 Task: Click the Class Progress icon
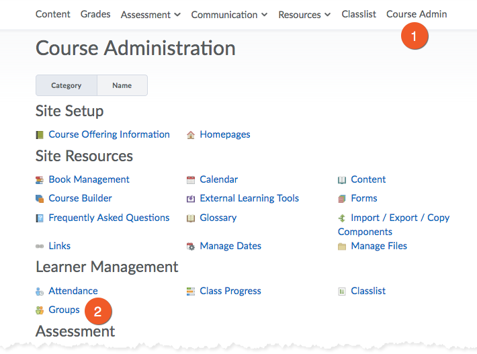[x=191, y=292]
